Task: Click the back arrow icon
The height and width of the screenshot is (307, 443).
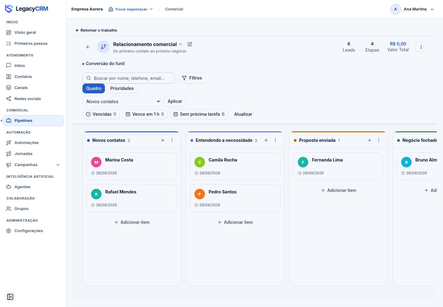Action: (x=88, y=47)
